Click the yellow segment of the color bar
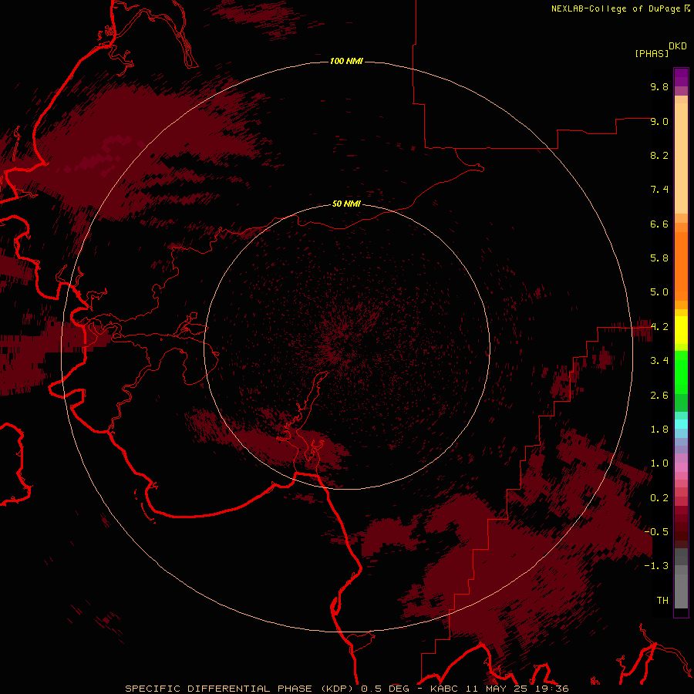 pos(681,329)
